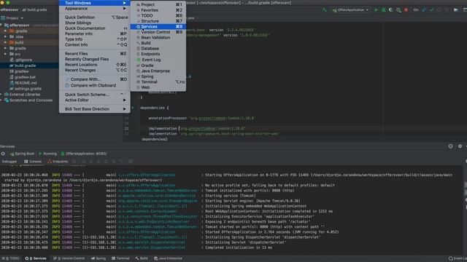Switch to Endpoints tab in Services
The width and height of the screenshot is (467, 262).
58,162
